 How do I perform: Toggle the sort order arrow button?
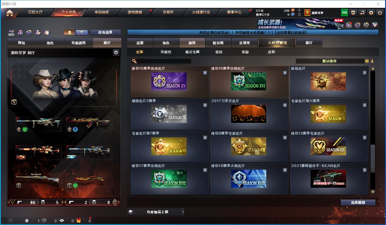pos(372,61)
